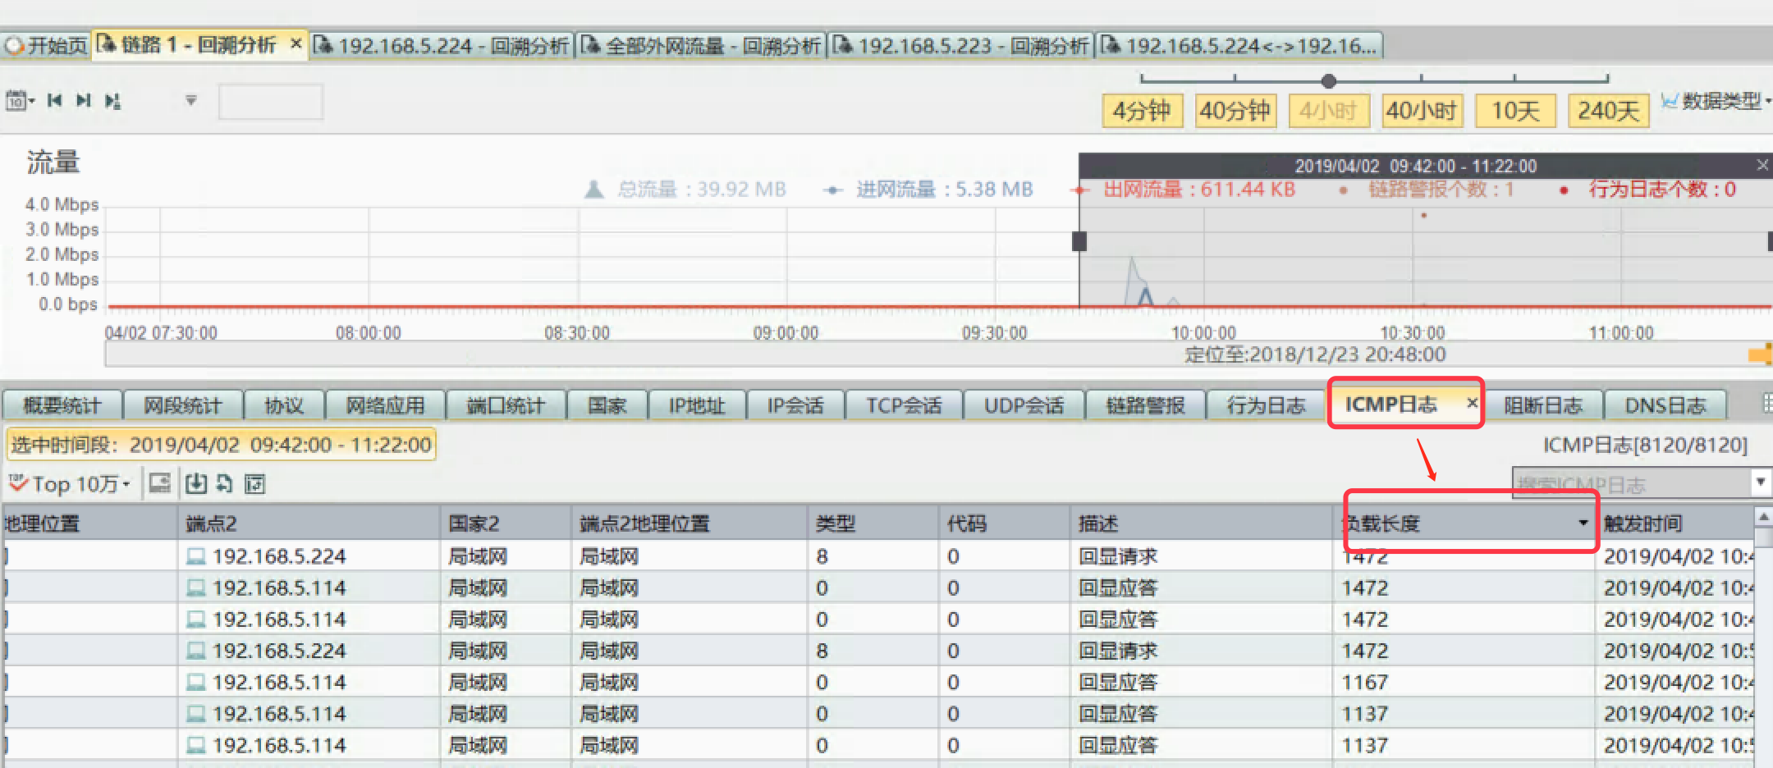Viewport: 1773px width, 768px height.
Task: Click the time range slider handle
Action: click(x=1328, y=80)
